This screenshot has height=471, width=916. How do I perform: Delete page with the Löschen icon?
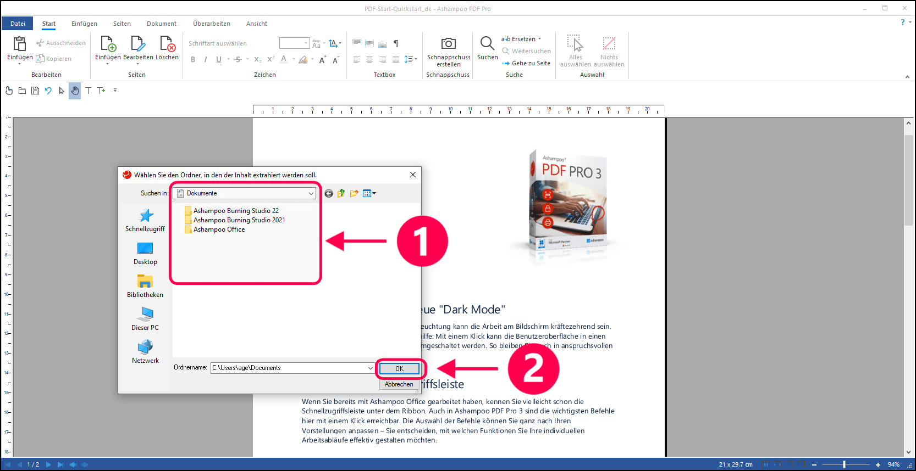coord(167,44)
